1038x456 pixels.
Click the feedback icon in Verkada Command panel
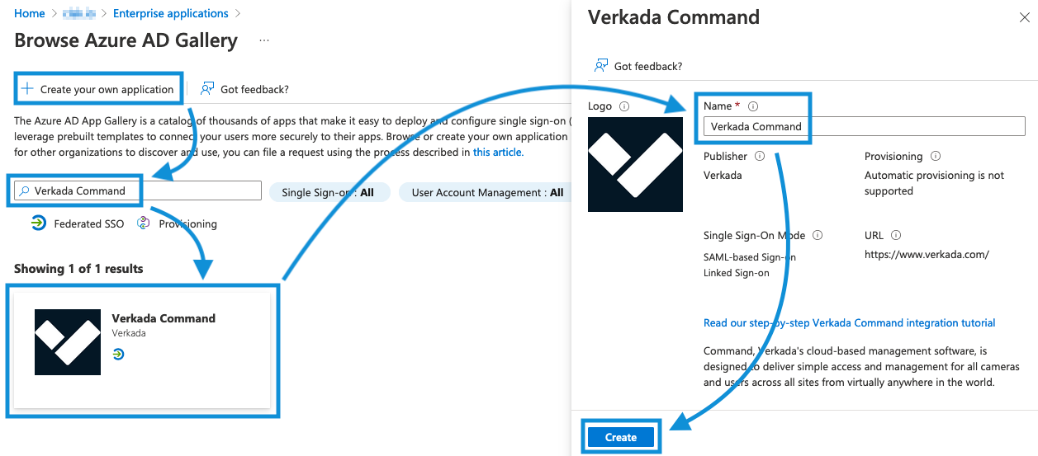coord(601,66)
